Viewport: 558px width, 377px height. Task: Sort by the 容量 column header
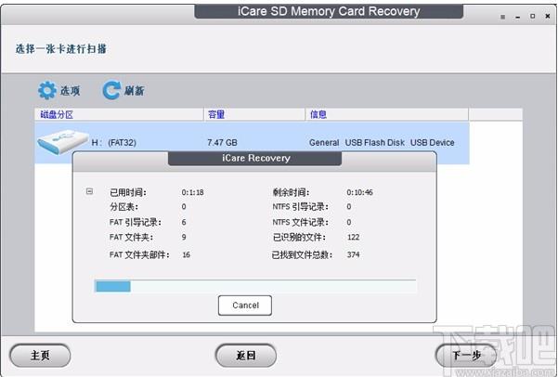pyautogui.click(x=254, y=114)
